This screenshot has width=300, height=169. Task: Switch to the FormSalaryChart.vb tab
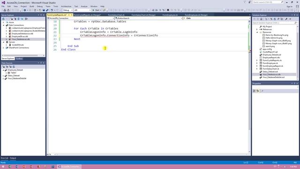pos(116,15)
